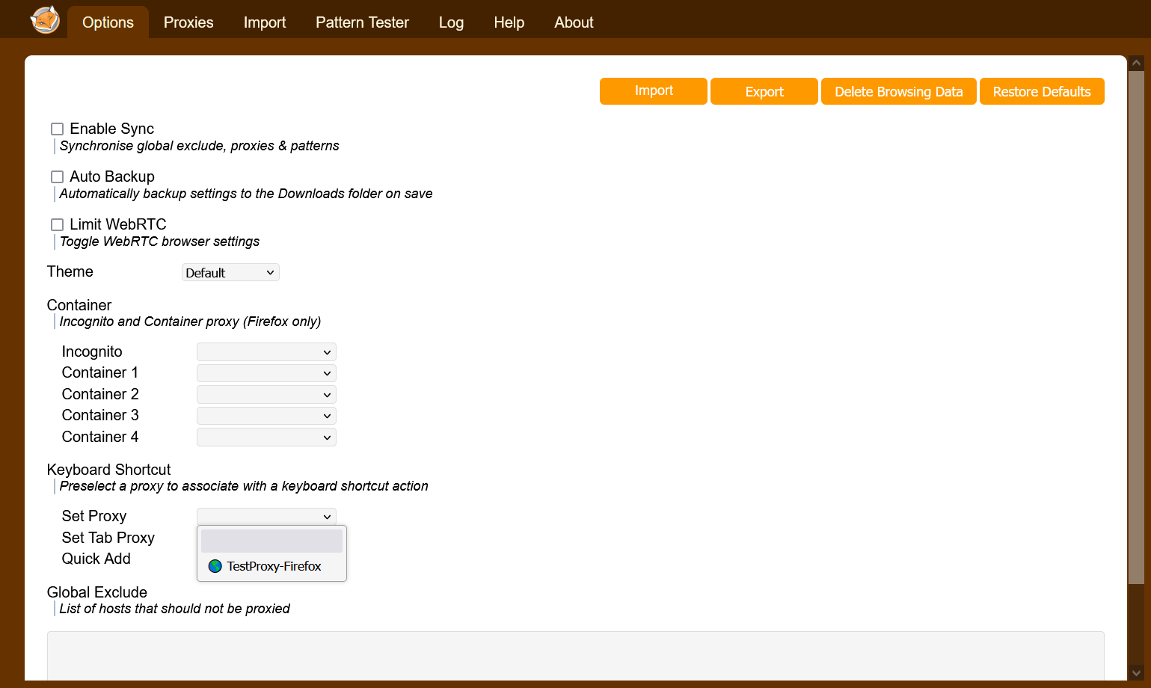Viewport: 1151px width, 688px height.
Task: Click the scrollbar down arrow
Action: click(x=1136, y=673)
